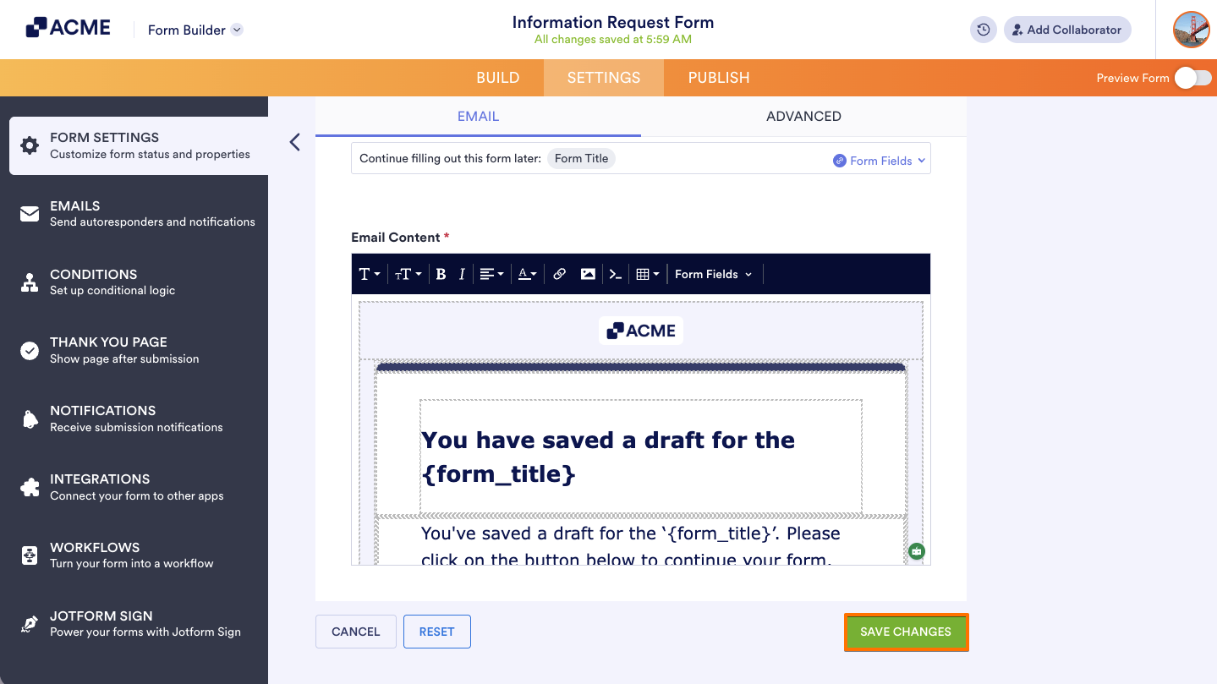Viewport: 1217px width, 684px height.
Task: Open the text alignment dropdown
Action: click(491, 273)
